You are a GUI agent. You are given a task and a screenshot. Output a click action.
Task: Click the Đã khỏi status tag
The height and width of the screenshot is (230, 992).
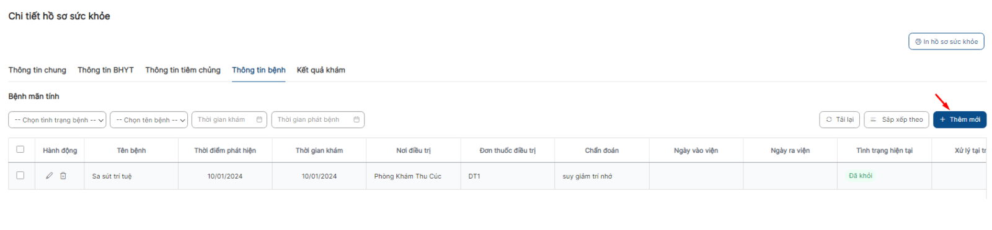860,176
